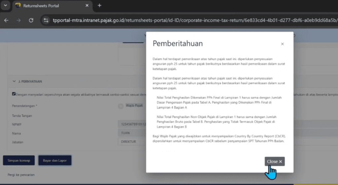
Task: Click the browser back arrow
Action: (x=6, y=20)
